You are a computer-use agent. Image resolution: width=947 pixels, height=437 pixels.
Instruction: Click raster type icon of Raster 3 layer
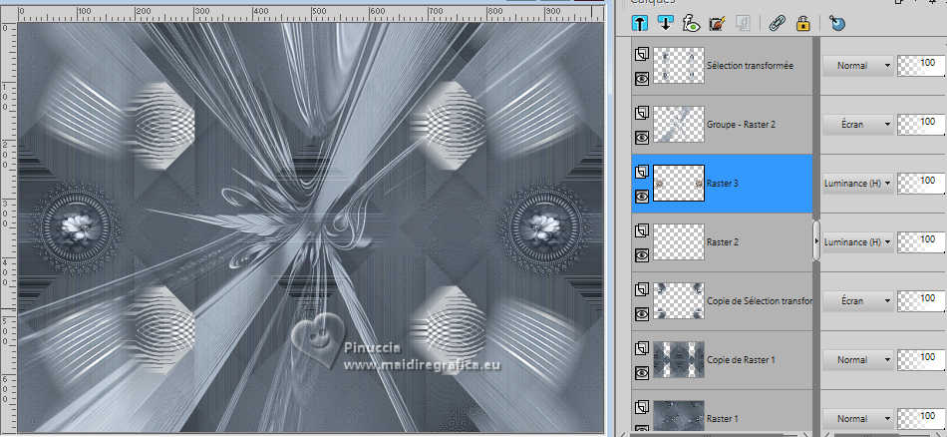[x=642, y=173]
